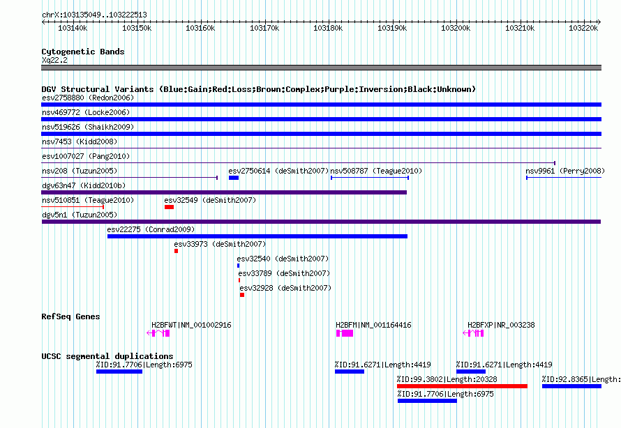The image size is (621, 428).
Task: Click the Cytogenetic Bands track title
Action: pyautogui.click(x=83, y=52)
